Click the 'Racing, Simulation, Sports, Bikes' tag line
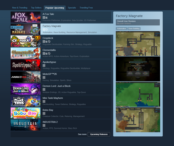The width and height of the screenshot is (174, 146). pyautogui.click(x=57, y=80)
